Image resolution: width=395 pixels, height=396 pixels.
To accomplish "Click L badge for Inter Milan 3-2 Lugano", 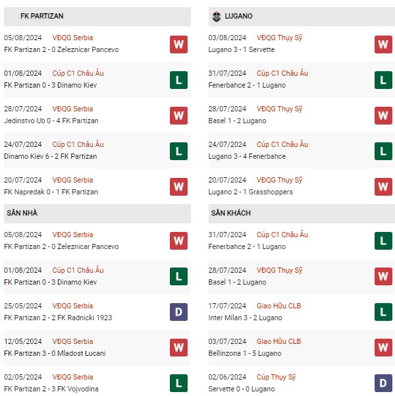I will tap(383, 312).
